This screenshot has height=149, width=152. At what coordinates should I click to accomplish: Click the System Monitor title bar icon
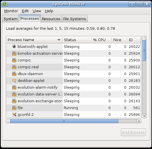click(x=5, y=4)
